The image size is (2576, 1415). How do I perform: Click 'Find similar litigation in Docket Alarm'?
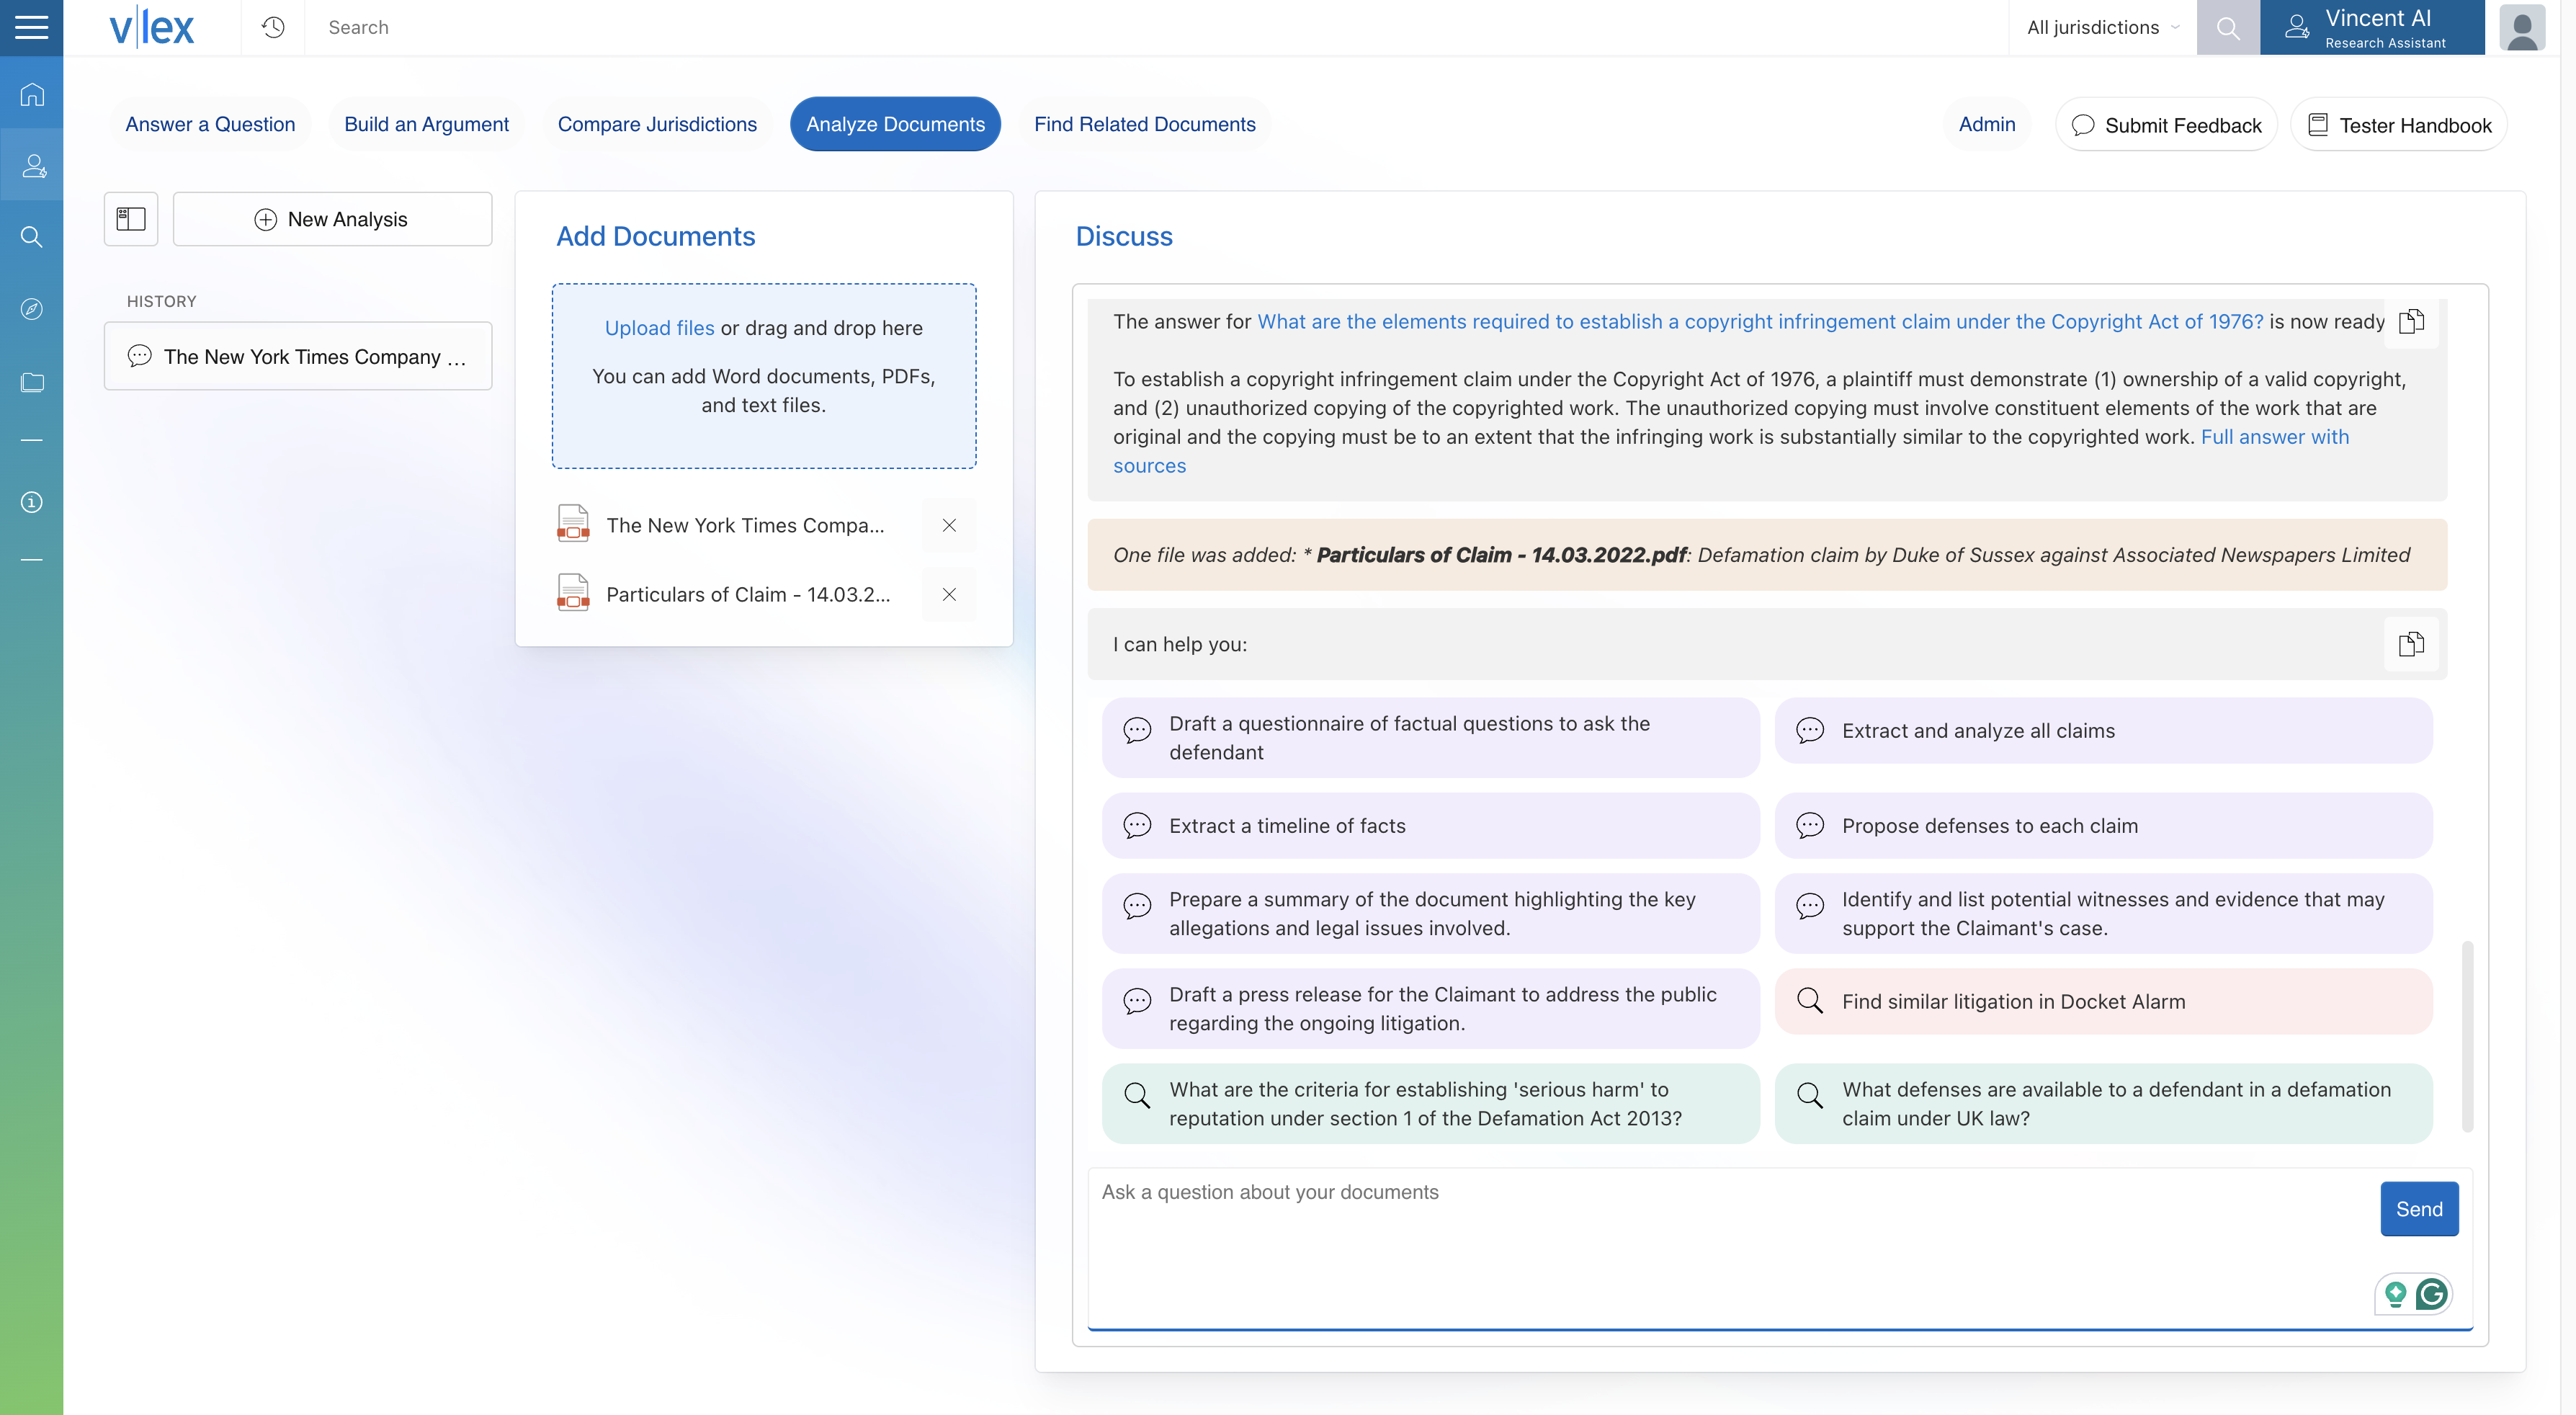(2103, 1001)
